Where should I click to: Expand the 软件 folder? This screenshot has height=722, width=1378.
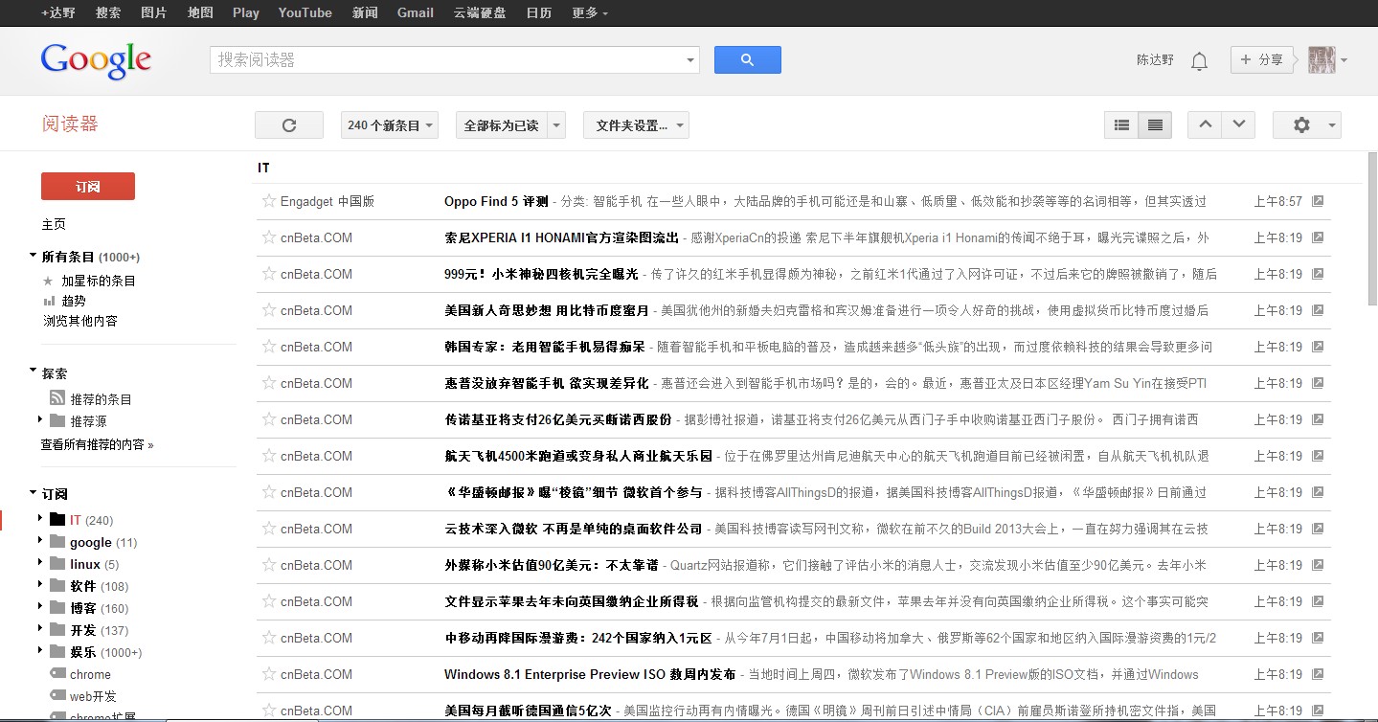pos(40,585)
